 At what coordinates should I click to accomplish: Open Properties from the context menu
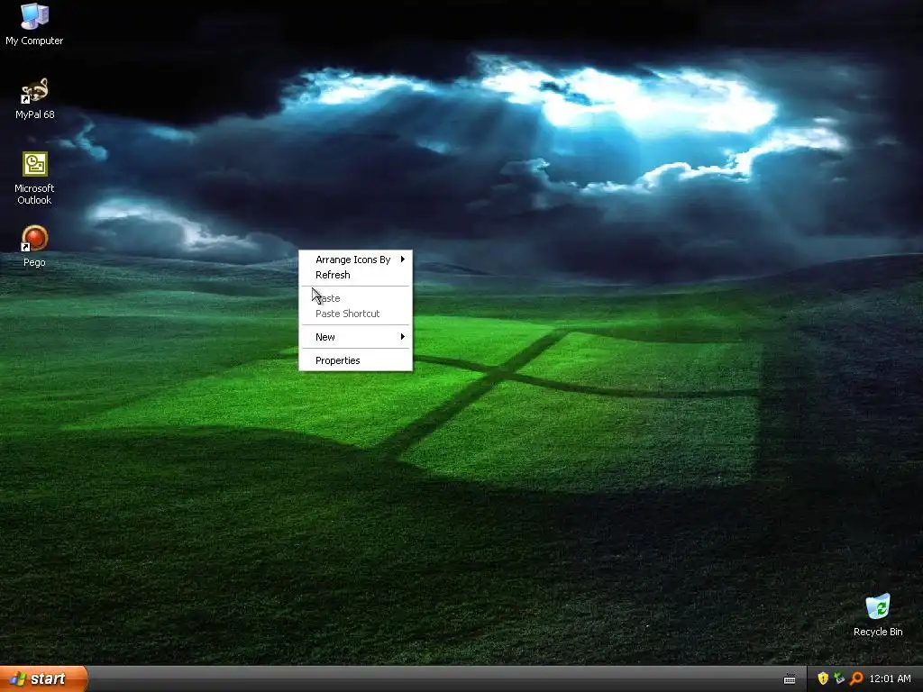tap(355, 360)
